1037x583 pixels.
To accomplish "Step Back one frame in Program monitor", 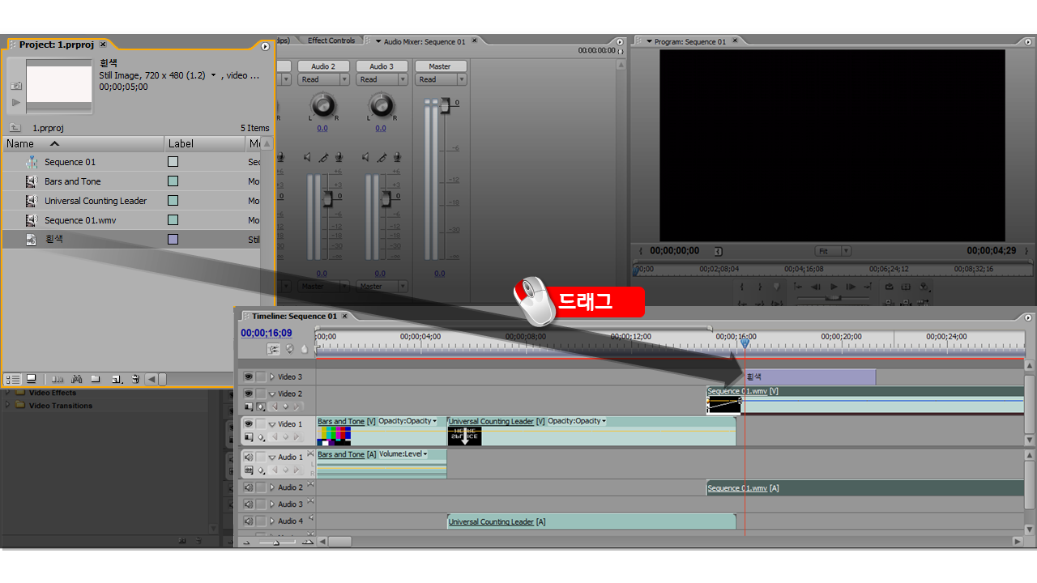I will tap(816, 287).
